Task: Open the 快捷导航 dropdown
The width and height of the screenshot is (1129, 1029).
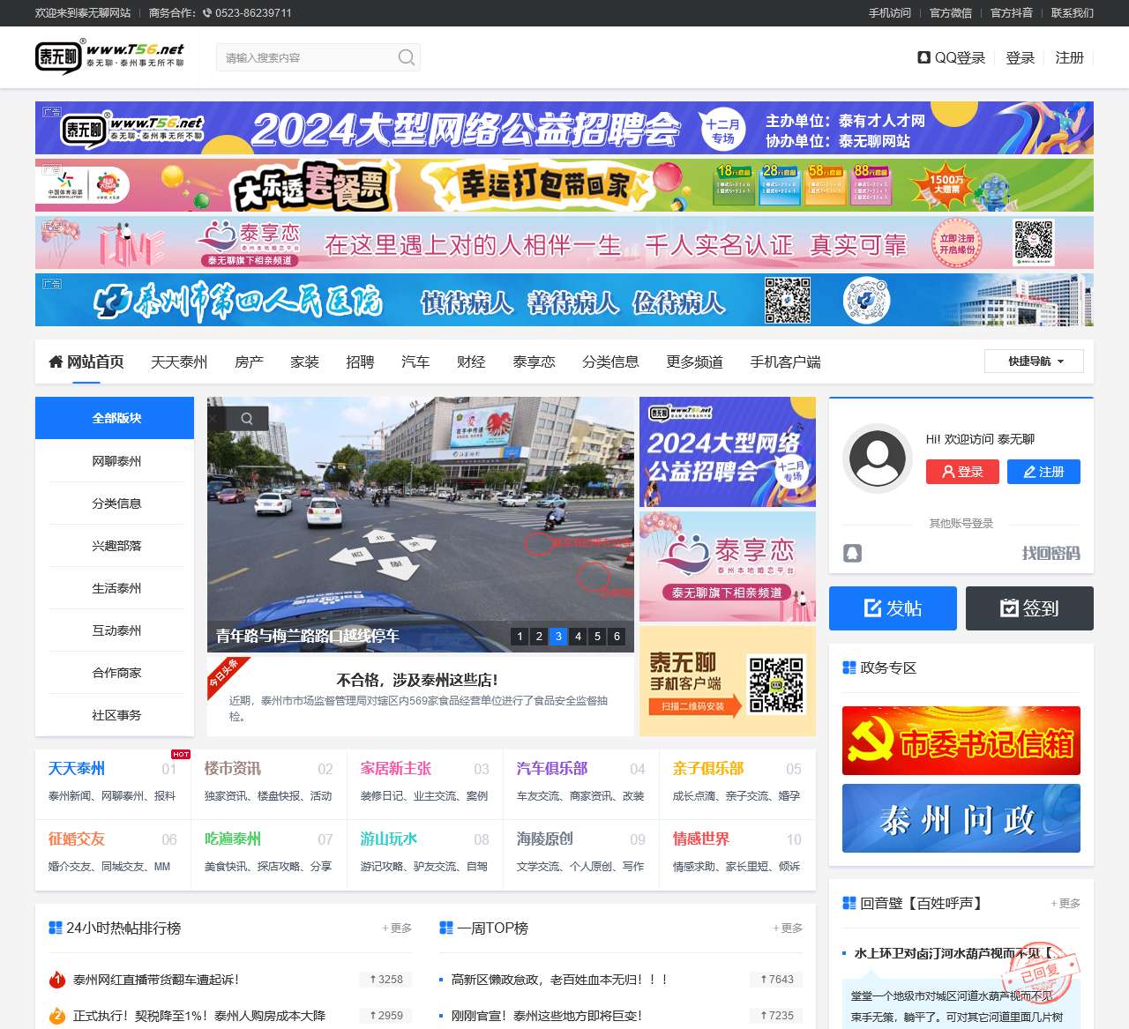Action: coord(1034,362)
